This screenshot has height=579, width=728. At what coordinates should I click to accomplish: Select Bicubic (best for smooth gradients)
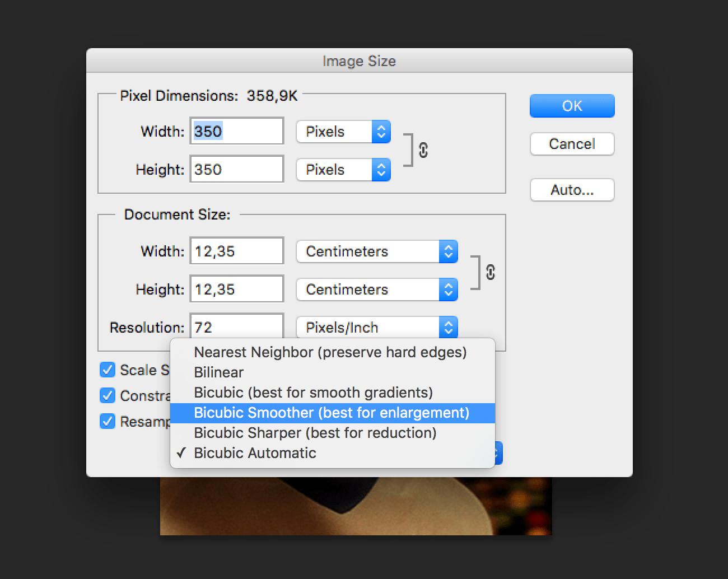point(333,393)
